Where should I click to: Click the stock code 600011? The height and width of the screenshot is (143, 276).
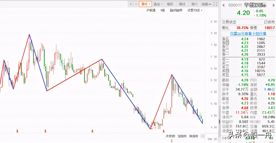235,5
